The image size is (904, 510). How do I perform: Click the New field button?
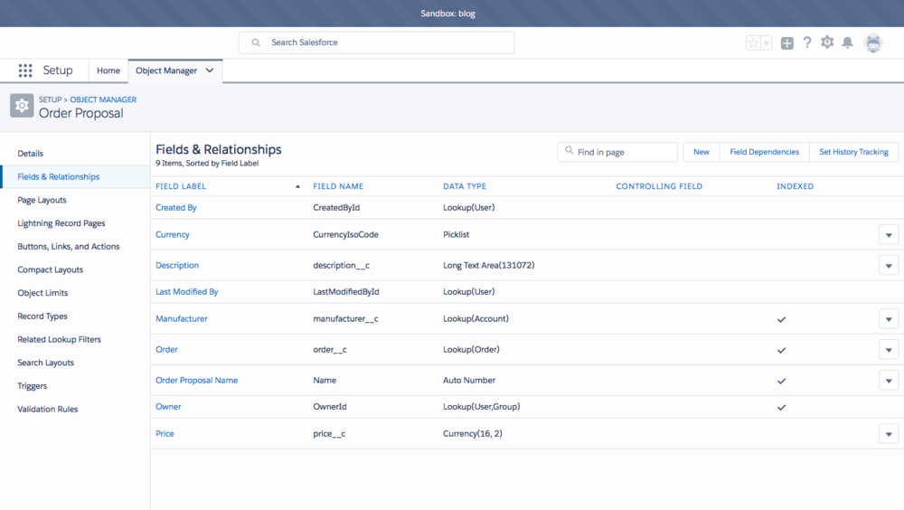click(702, 152)
